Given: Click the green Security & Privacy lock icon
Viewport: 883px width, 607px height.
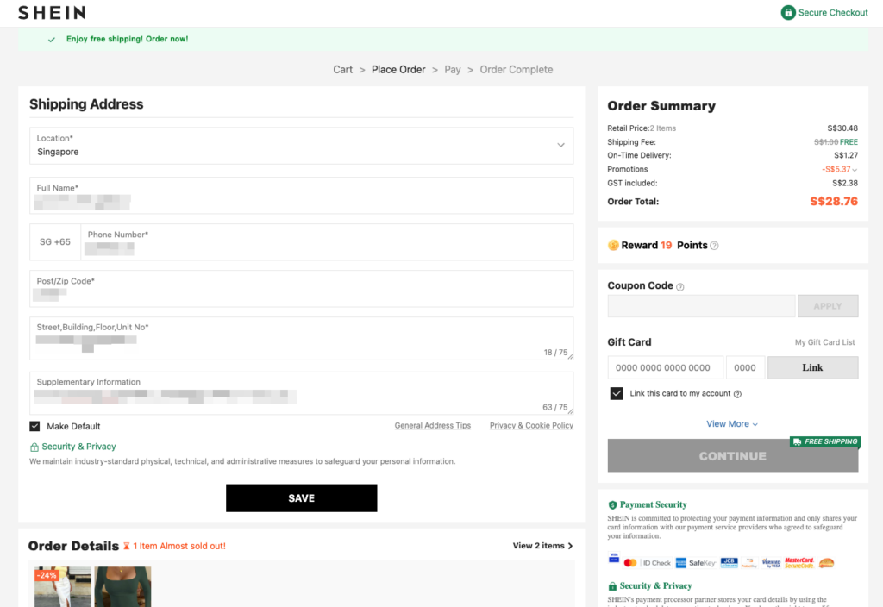Looking at the screenshot, I should [34, 447].
